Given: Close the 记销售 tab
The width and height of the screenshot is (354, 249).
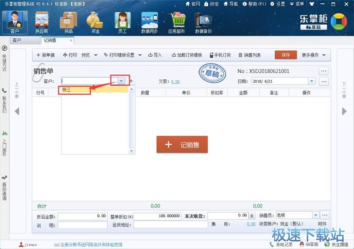Looking at the screenshot, I should pos(71,41).
